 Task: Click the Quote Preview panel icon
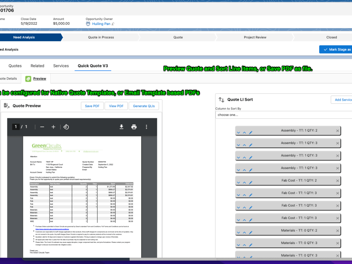point(6,105)
